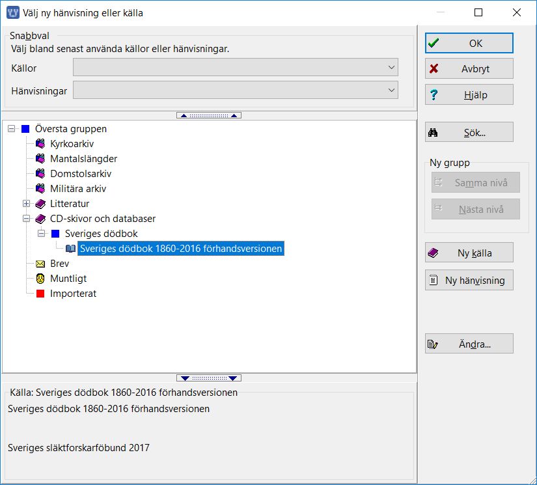Close the Välj ny hänvisning eller källa dialog
Image resolution: width=537 pixels, height=485 pixels.
click(517, 12)
